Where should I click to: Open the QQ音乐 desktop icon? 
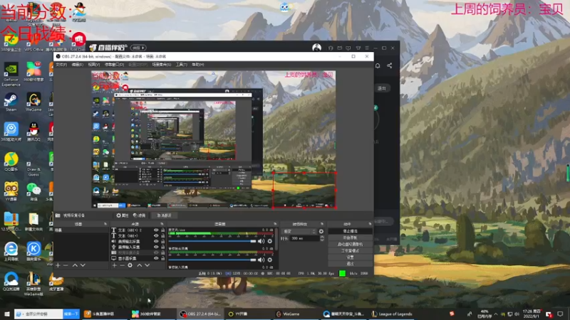11,162
